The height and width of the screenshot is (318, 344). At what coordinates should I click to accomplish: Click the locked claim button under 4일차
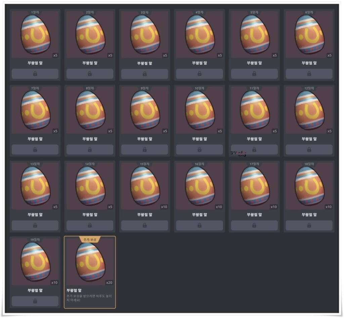tap(200, 74)
